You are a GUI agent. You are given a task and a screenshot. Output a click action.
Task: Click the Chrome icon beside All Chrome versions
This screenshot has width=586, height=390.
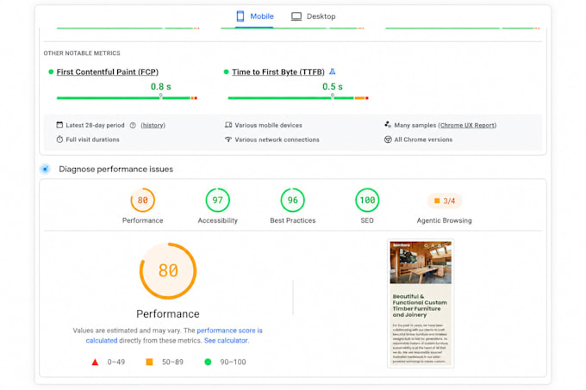click(388, 139)
